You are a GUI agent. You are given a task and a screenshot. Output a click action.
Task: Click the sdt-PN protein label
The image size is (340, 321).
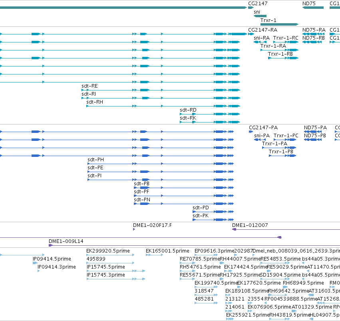(142, 200)
